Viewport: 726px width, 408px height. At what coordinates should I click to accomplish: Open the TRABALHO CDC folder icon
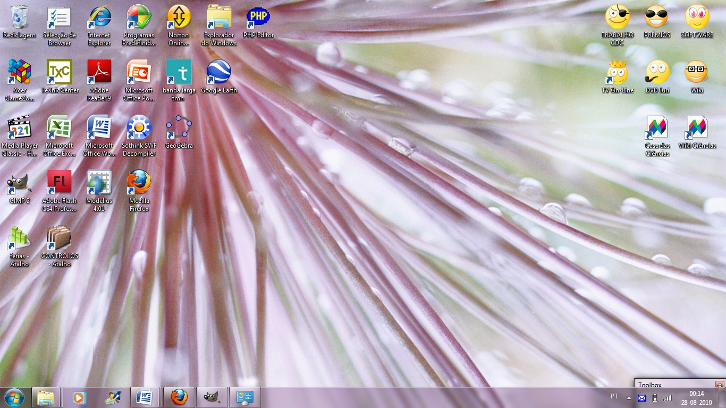coord(617,18)
